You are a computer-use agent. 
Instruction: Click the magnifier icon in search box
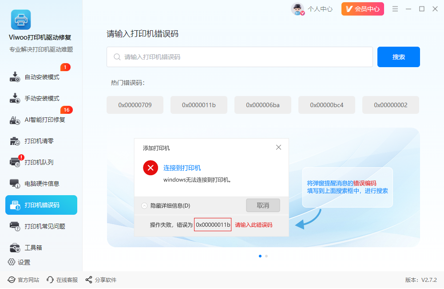[x=117, y=57]
